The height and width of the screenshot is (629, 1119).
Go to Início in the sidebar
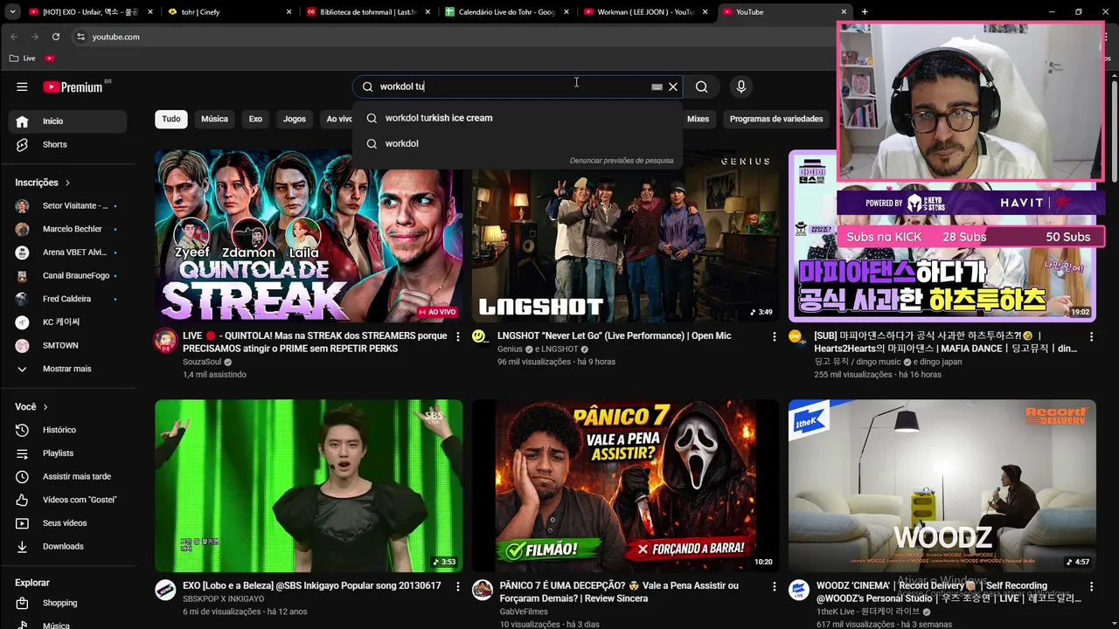67,121
